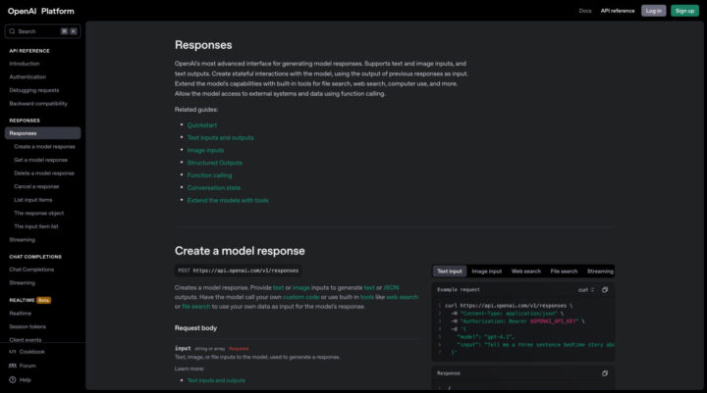Open the Structured Outputs guide link

coord(215,163)
